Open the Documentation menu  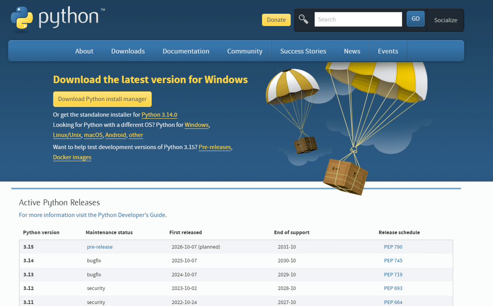coord(186,51)
